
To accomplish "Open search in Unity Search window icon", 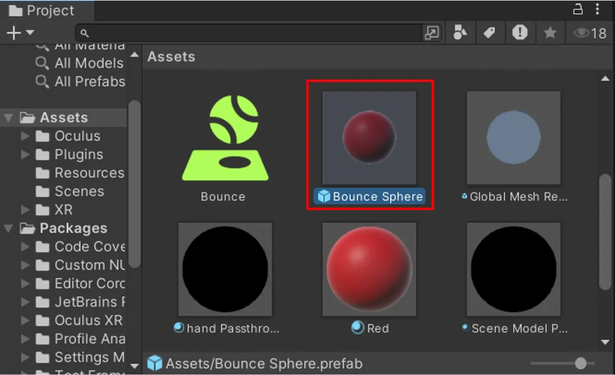I will point(432,33).
